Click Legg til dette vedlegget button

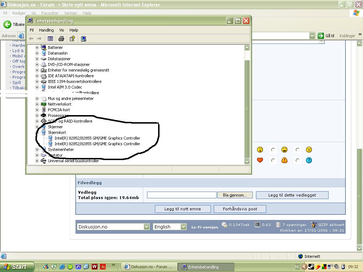tap(292, 195)
